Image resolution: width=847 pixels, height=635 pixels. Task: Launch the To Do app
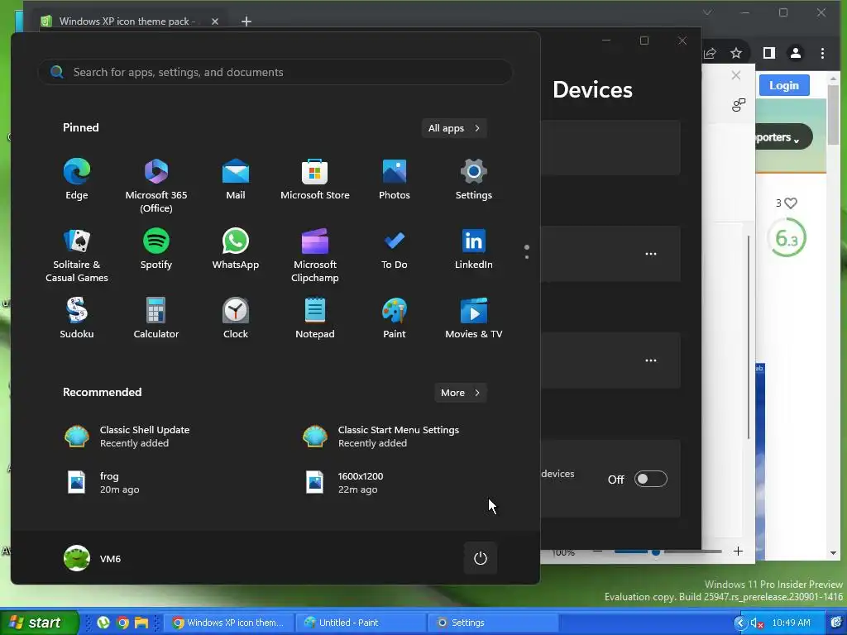pyautogui.click(x=395, y=249)
